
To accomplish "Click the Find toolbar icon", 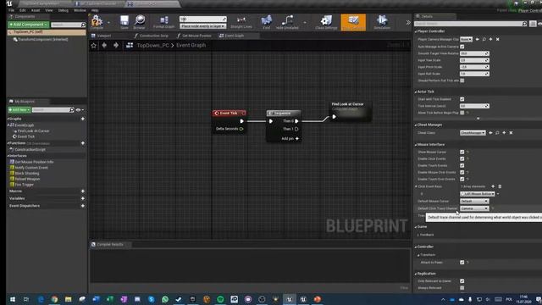I will pos(267,22).
